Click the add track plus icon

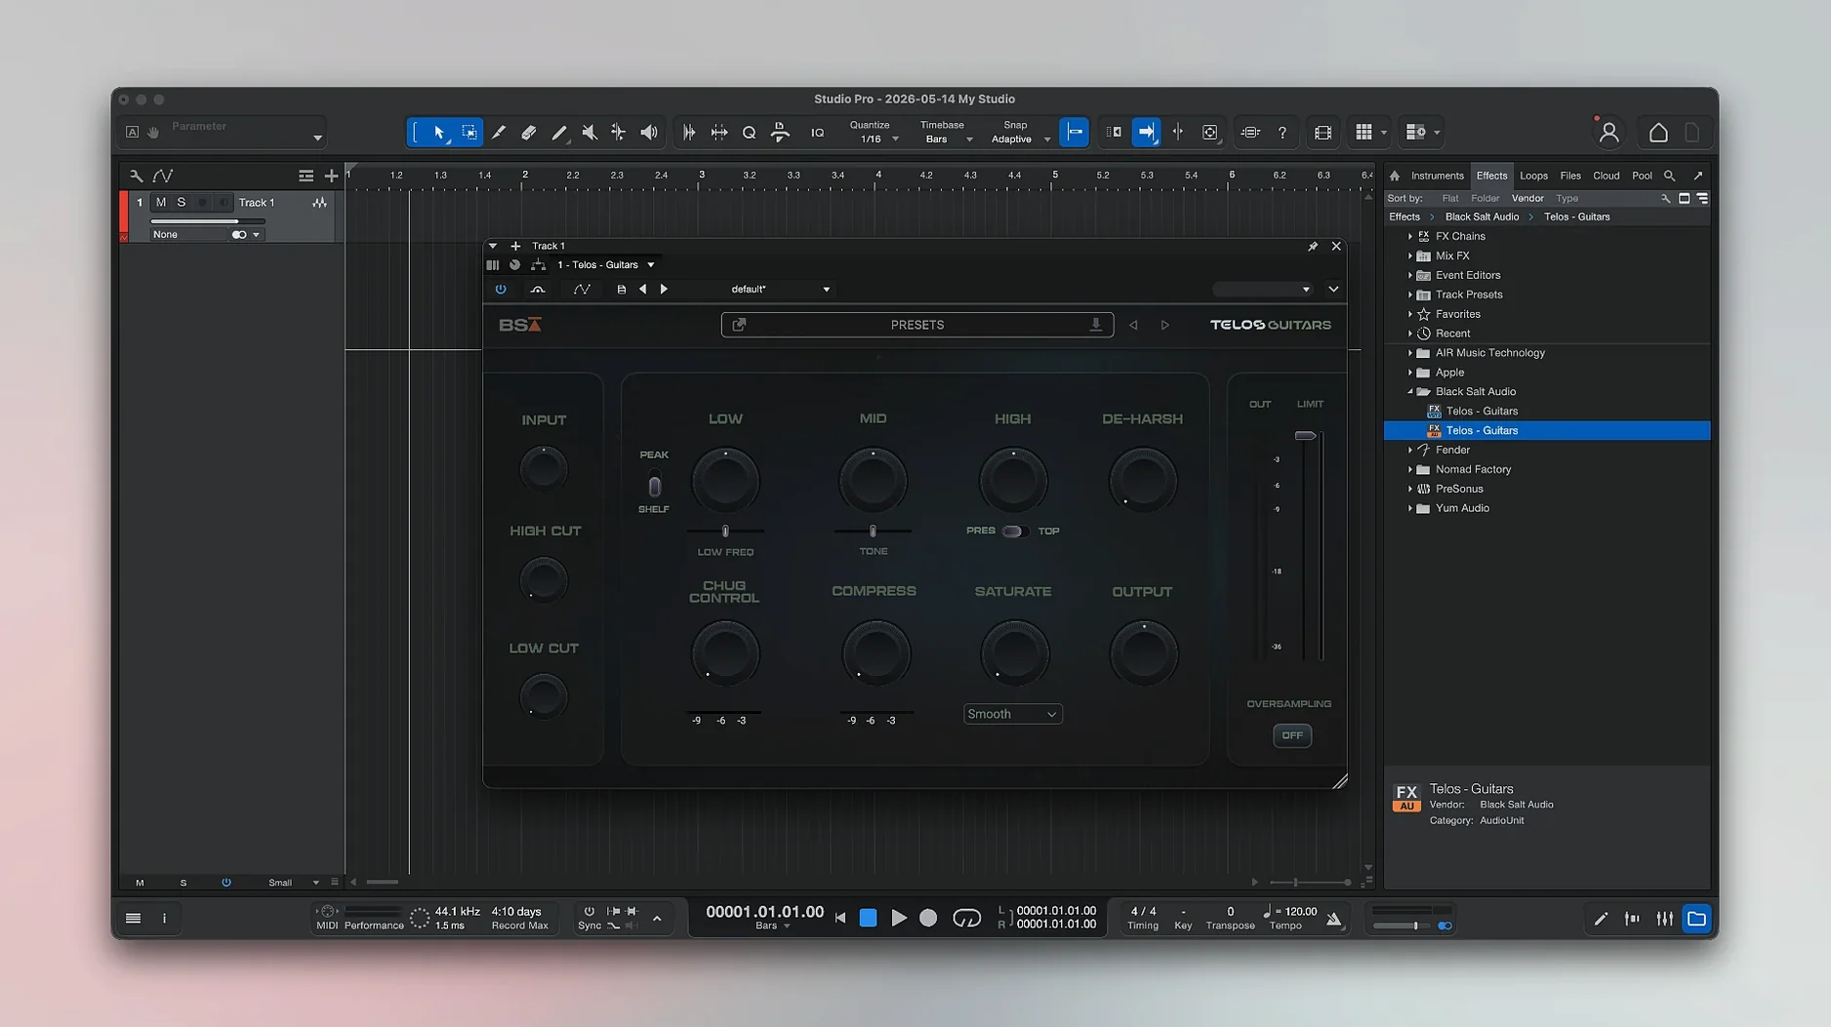tap(332, 176)
